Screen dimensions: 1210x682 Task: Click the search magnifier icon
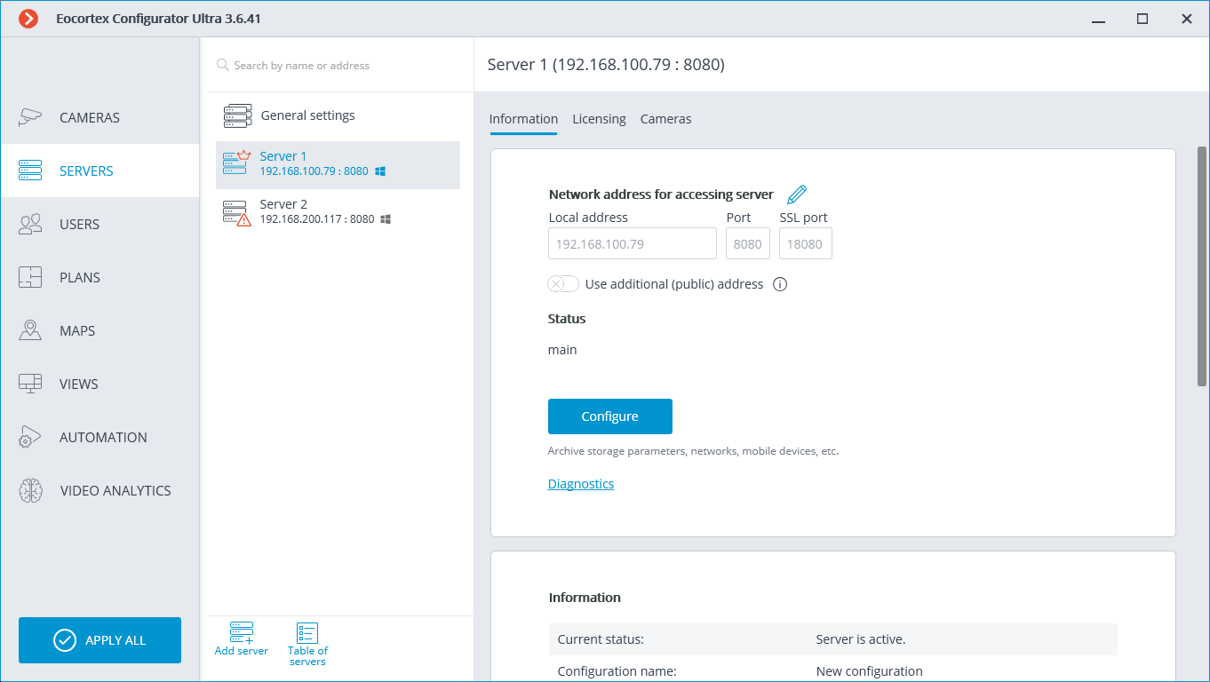[223, 65]
